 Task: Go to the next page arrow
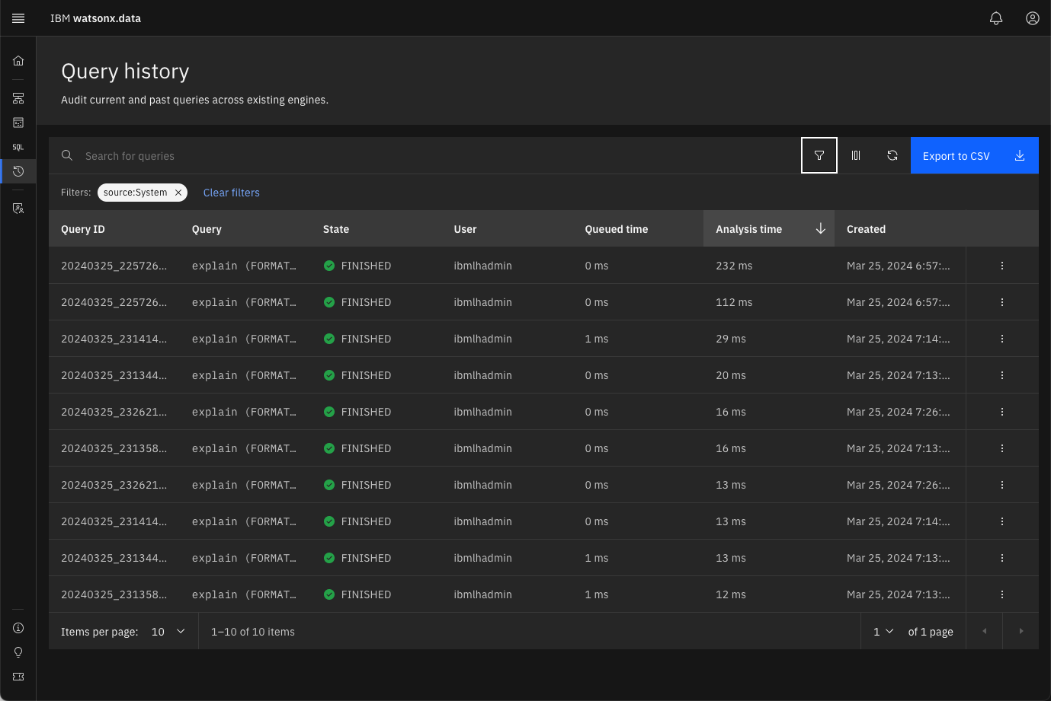pyautogui.click(x=1021, y=631)
